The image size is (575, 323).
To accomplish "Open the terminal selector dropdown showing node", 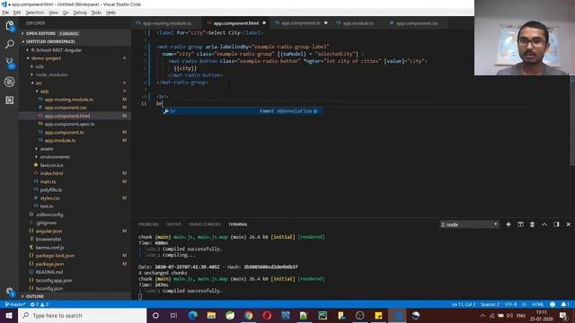I will 469,224.
